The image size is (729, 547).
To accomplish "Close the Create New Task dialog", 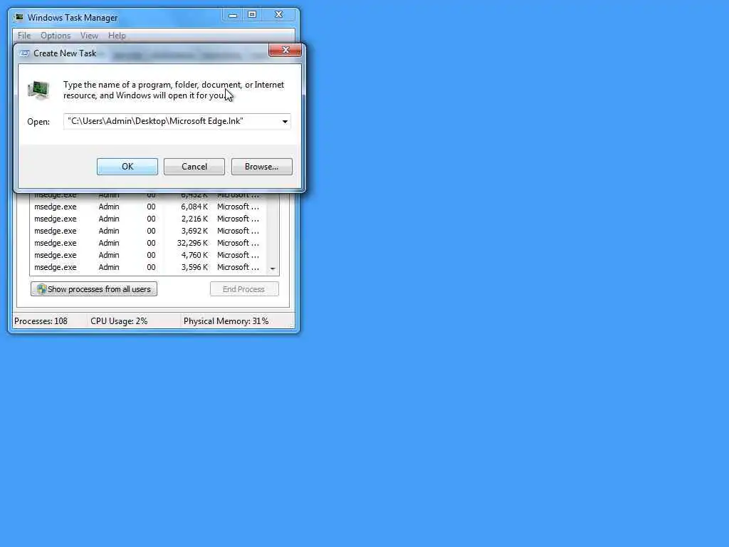I will coord(285,51).
